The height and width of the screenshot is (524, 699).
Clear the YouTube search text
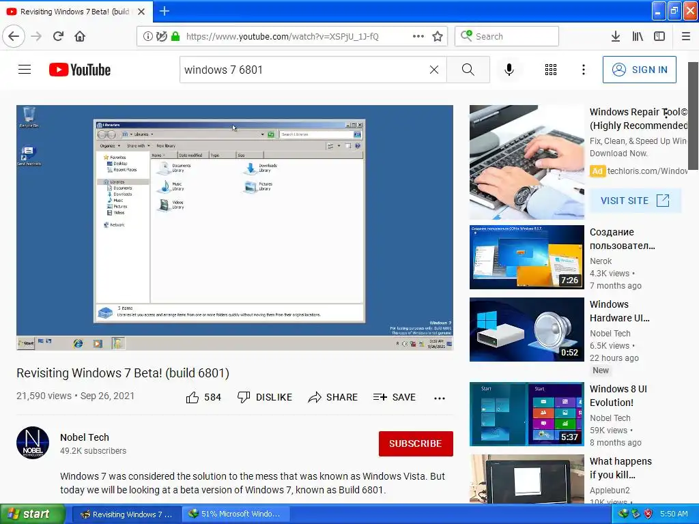coord(433,70)
